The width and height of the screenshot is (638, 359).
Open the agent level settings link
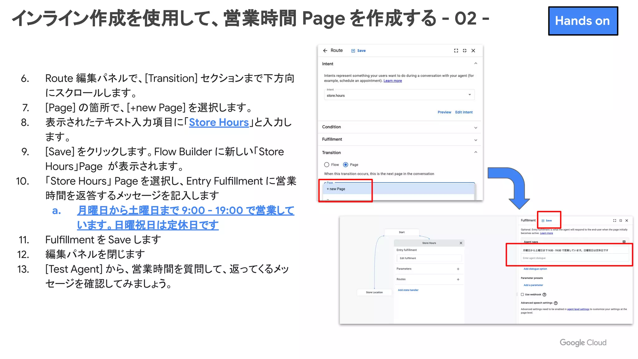(x=578, y=309)
